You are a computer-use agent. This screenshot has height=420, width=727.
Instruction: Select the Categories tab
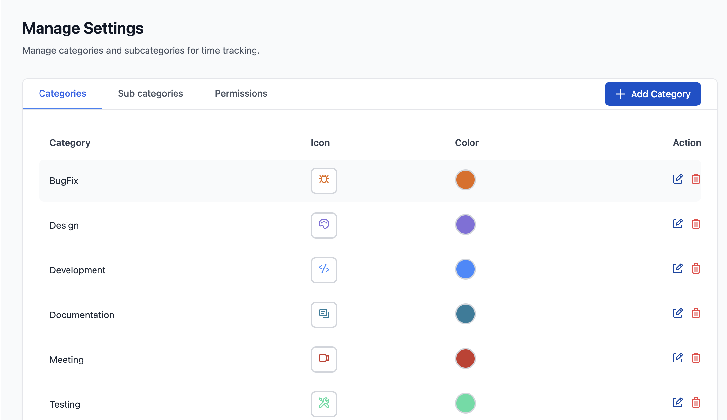coord(62,94)
